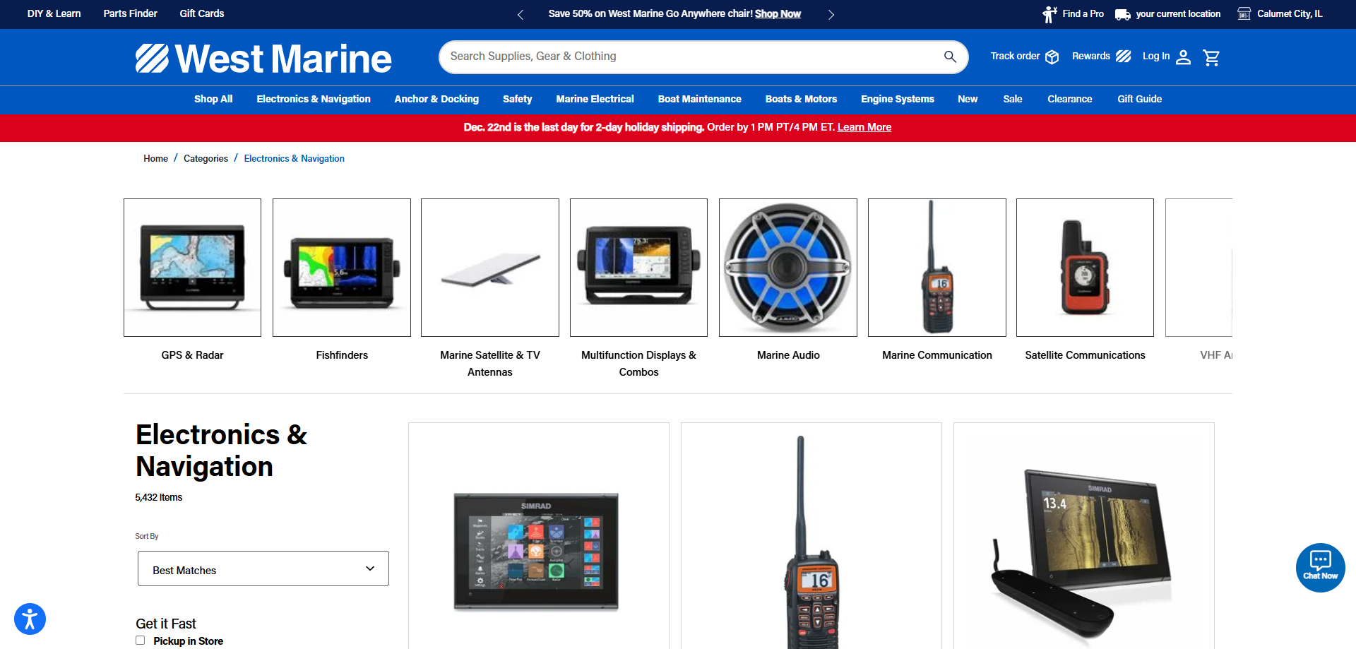Screen dimensions: 1356x649
Task: Show previous promo with left chevron
Action: click(x=521, y=15)
